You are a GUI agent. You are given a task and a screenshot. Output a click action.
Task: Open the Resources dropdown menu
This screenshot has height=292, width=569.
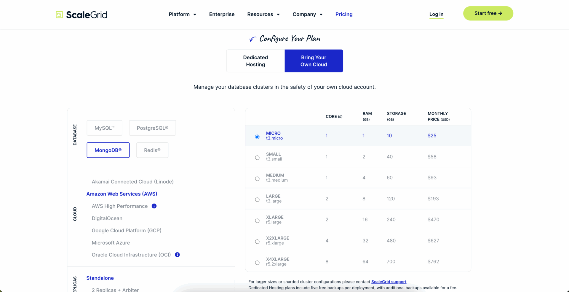(x=263, y=14)
